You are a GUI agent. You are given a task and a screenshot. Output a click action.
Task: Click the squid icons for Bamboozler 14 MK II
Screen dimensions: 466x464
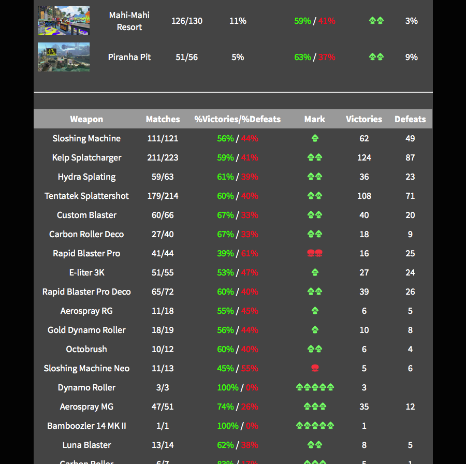[x=314, y=426]
